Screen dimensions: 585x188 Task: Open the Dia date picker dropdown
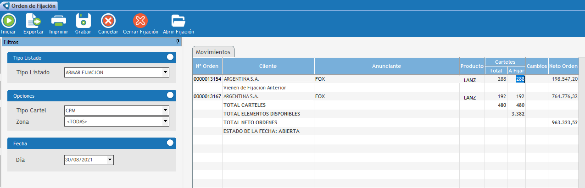[110, 160]
